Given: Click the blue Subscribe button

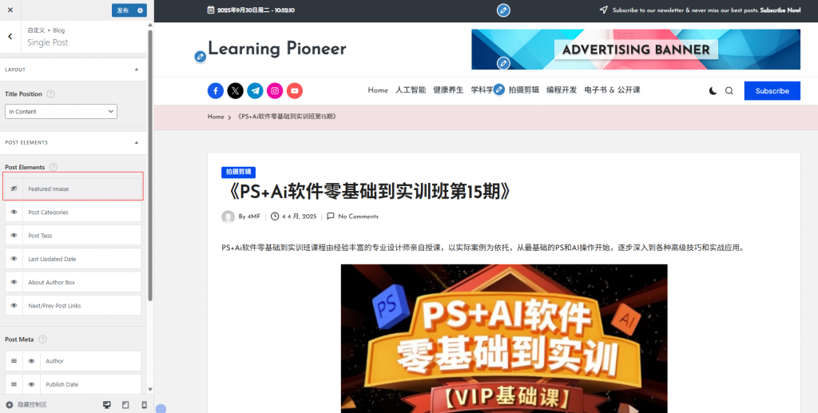Looking at the screenshot, I should [772, 91].
